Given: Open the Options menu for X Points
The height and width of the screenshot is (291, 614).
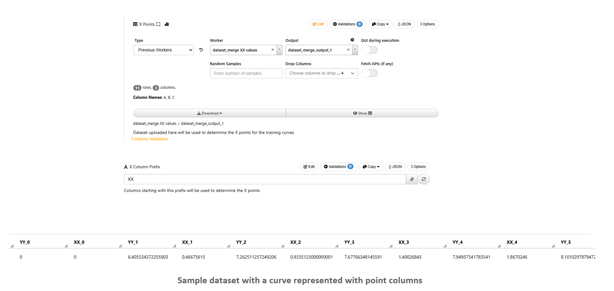Looking at the screenshot, I should click(428, 24).
